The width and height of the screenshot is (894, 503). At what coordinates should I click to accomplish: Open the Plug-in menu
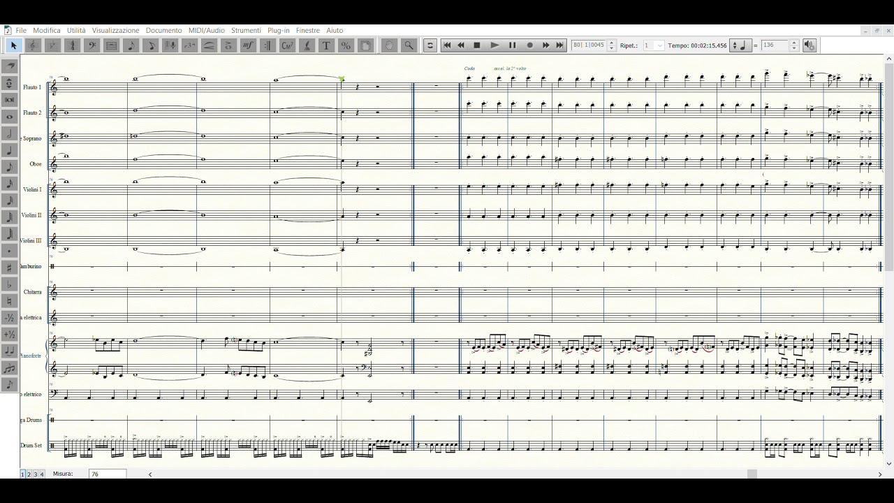point(279,30)
